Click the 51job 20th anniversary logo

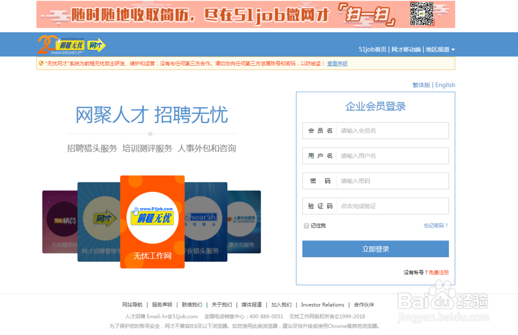(61, 45)
